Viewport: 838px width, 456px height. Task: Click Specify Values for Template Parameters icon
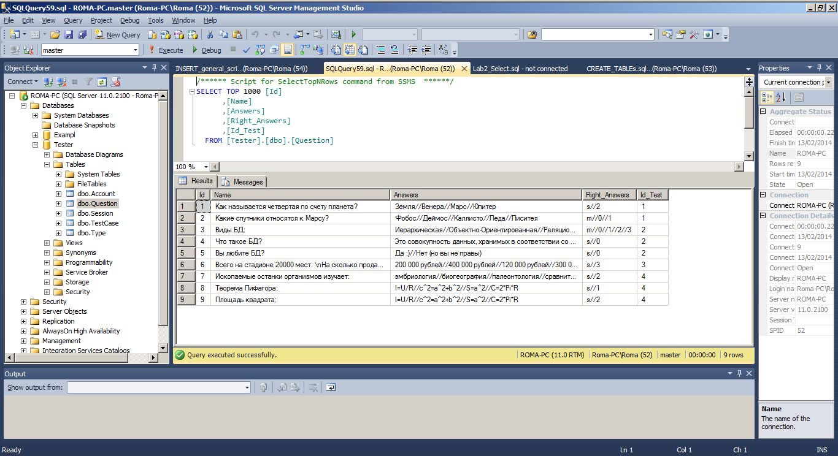coord(444,50)
